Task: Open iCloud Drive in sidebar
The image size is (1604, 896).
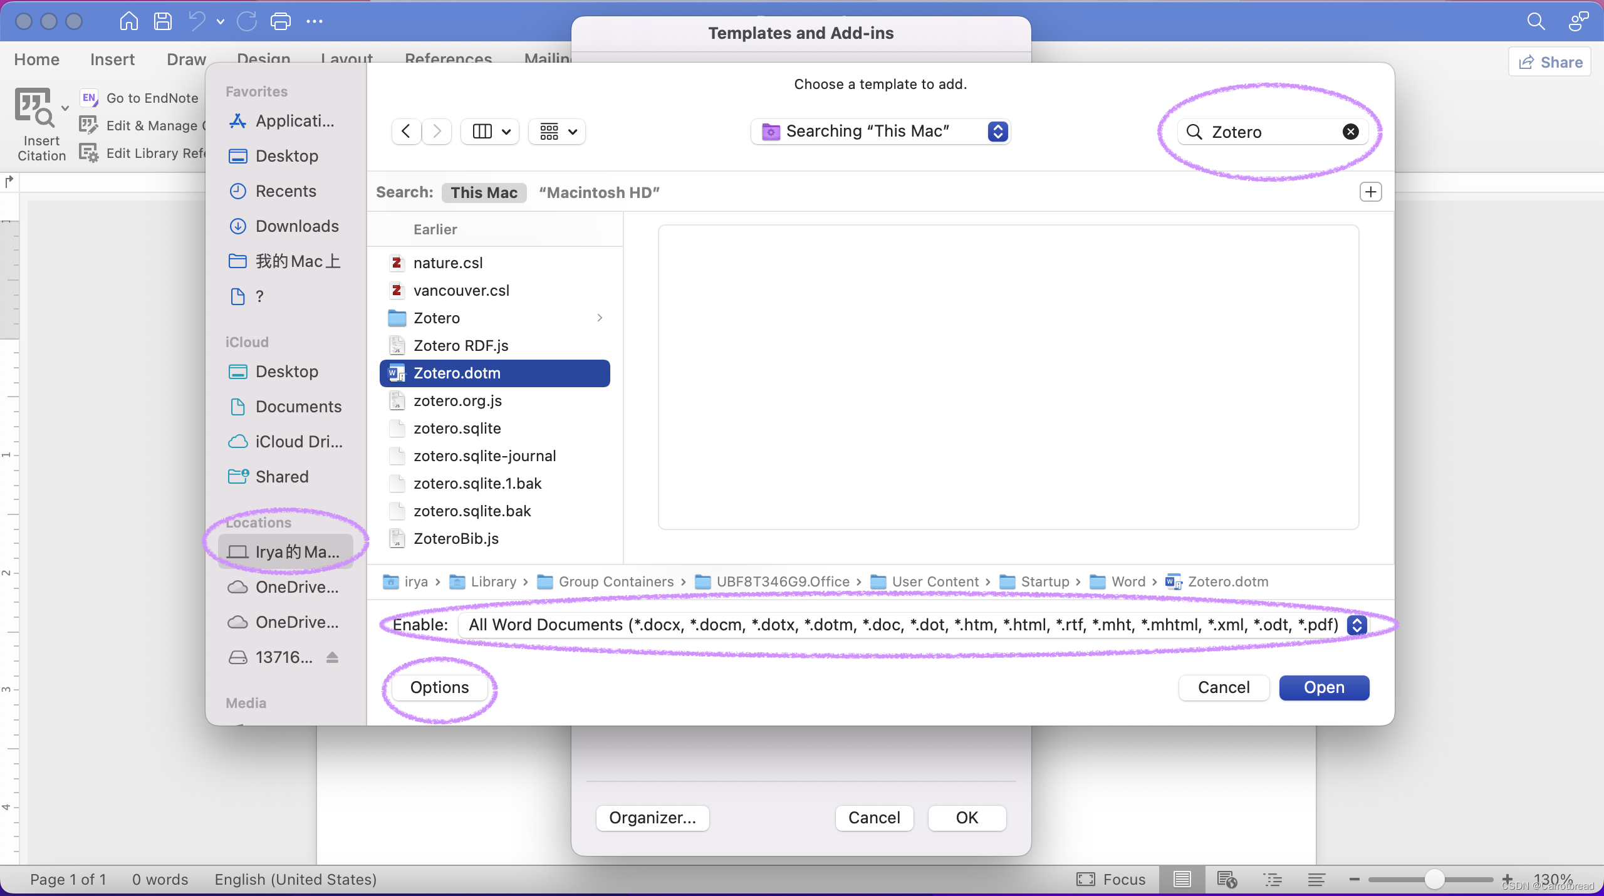Action: 286,442
